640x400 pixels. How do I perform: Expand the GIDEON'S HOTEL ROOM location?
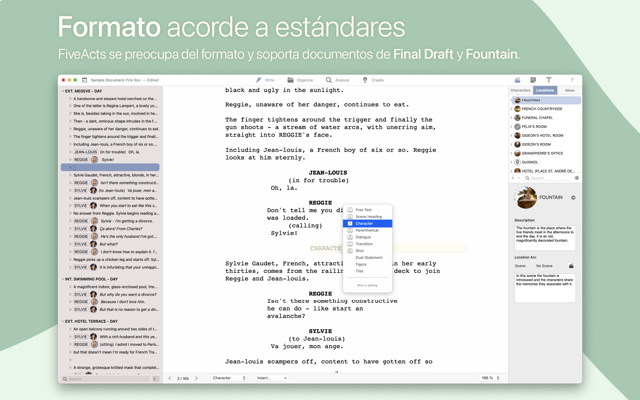tap(511, 136)
